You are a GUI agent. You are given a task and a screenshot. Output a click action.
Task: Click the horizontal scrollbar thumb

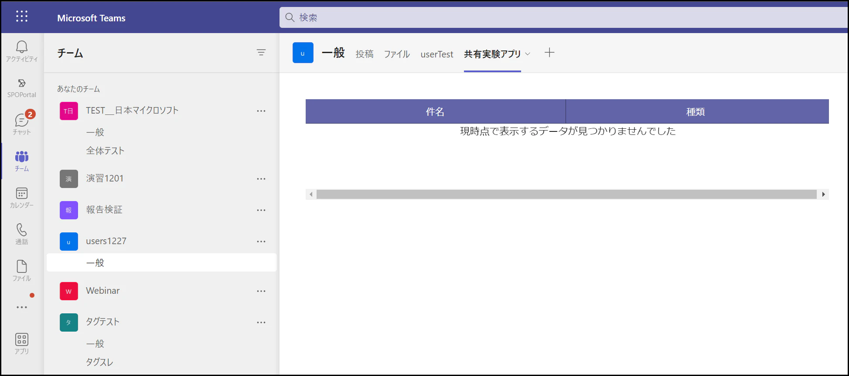566,195
